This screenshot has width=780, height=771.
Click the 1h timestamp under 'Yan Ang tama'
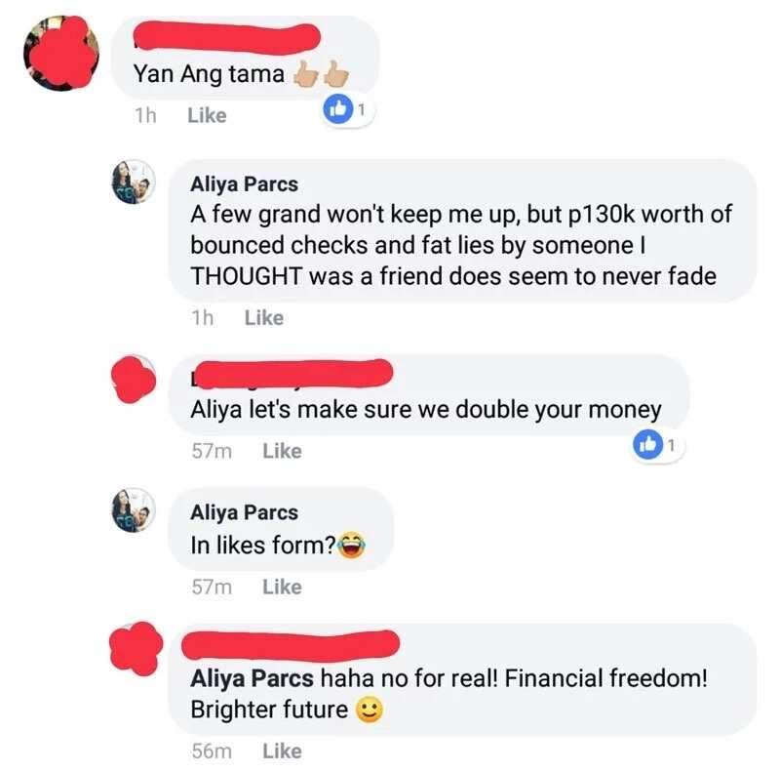click(x=145, y=115)
